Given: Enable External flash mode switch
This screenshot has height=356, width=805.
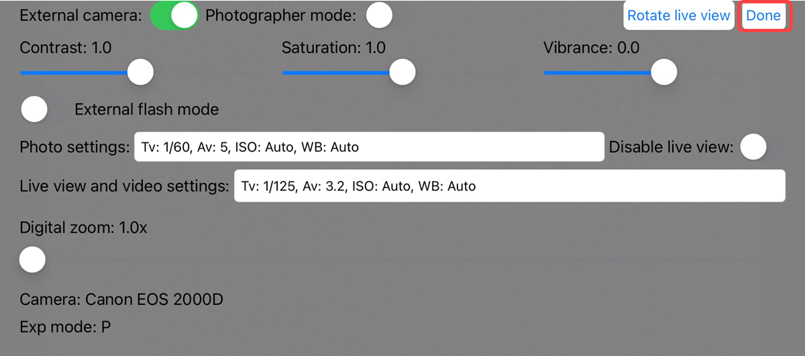Looking at the screenshot, I should pyautogui.click(x=34, y=109).
